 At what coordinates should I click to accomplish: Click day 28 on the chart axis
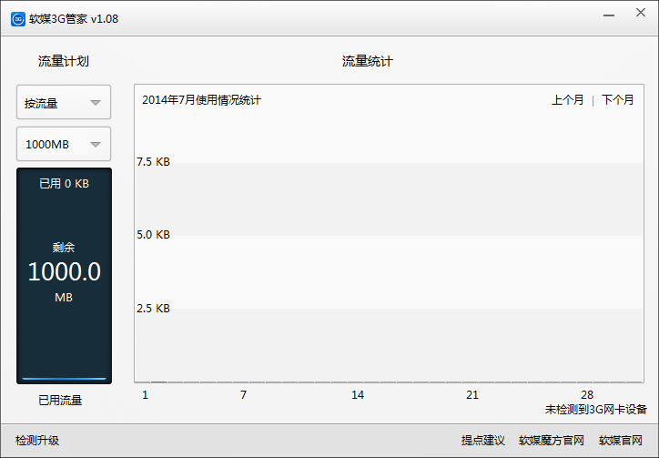click(x=587, y=395)
